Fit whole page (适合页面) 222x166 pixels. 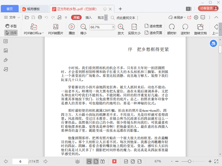(x=153, y=33)
